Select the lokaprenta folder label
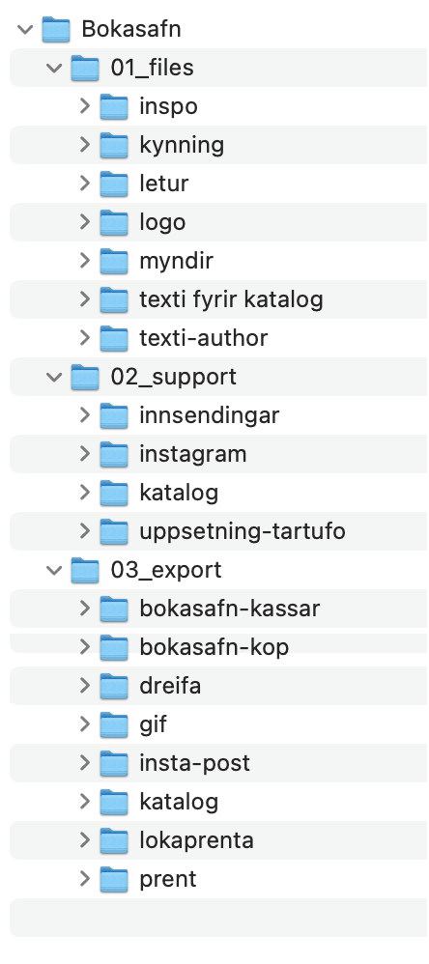The width and height of the screenshot is (429, 964). [x=197, y=839]
